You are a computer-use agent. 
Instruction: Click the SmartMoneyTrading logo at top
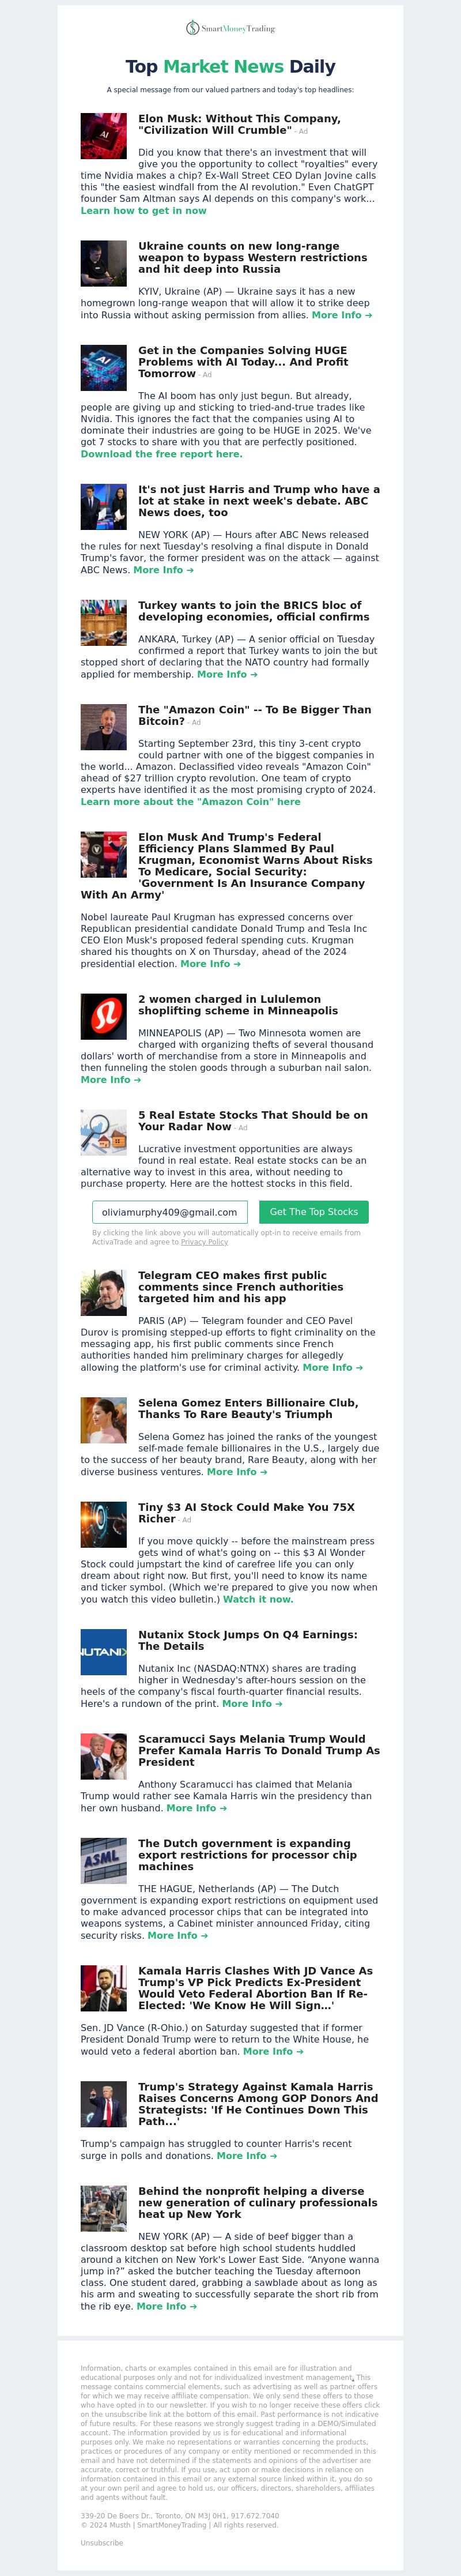230,28
